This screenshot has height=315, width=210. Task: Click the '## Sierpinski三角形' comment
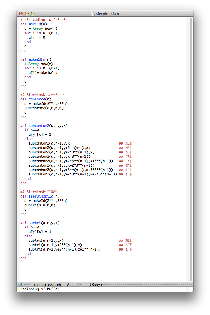39,192
